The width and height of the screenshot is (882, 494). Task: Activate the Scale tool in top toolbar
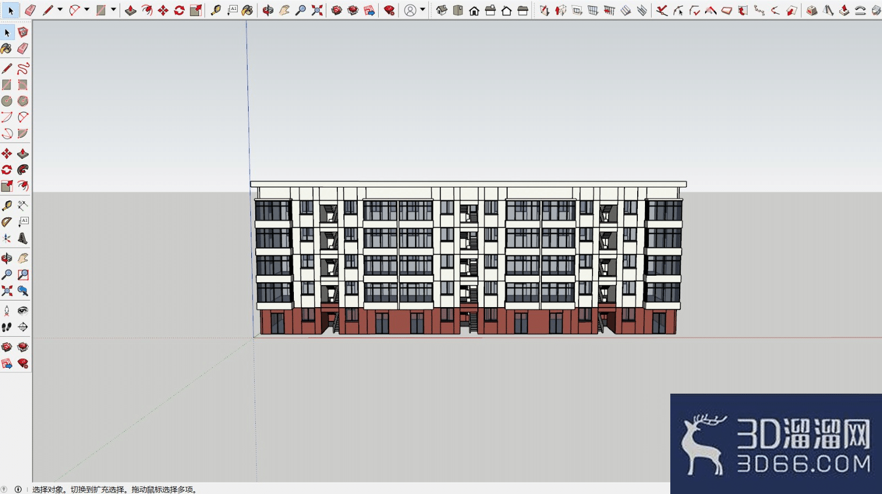coord(196,10)
